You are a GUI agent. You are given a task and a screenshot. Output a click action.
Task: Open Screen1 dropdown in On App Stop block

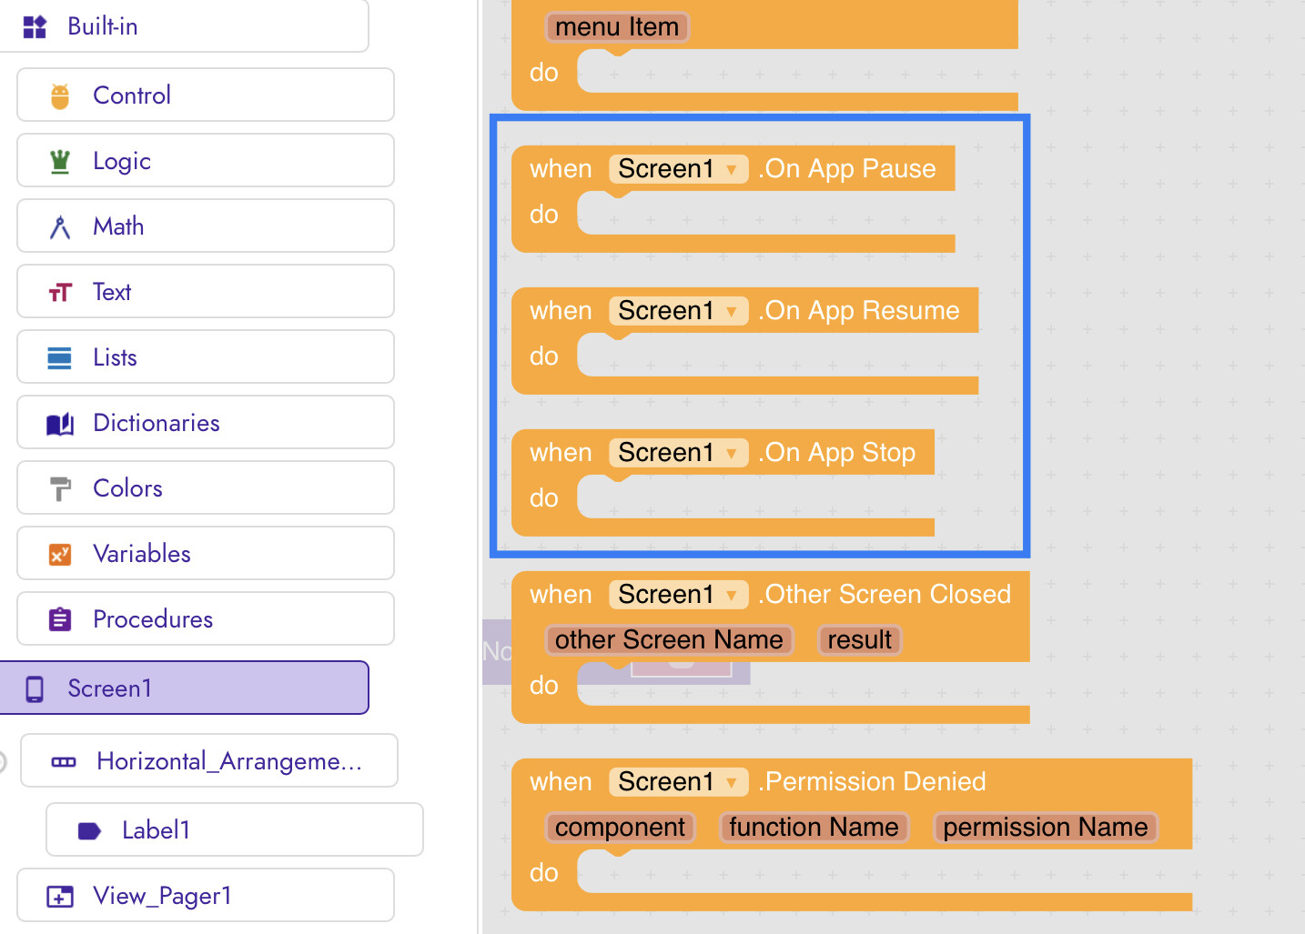678,453
